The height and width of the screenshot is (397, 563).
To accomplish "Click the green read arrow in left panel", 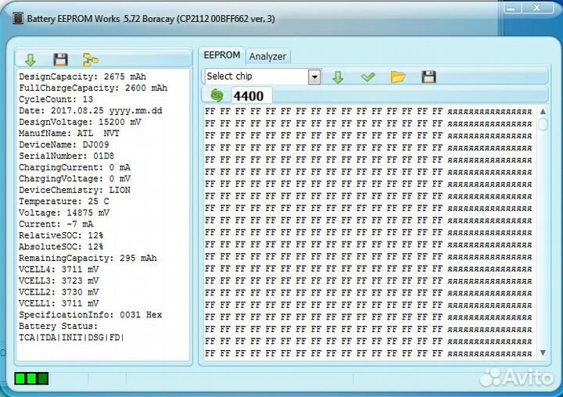I will pos(30,59).
